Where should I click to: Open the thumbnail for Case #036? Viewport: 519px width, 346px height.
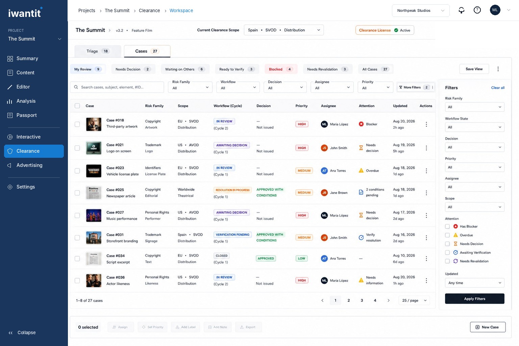(x=94, y=280)
